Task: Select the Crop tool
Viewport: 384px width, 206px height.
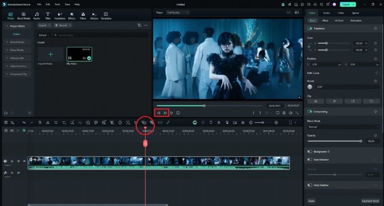Action: pyautogui.click(x=56, y=123)
